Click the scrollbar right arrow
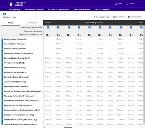 (x=142, y=128)
